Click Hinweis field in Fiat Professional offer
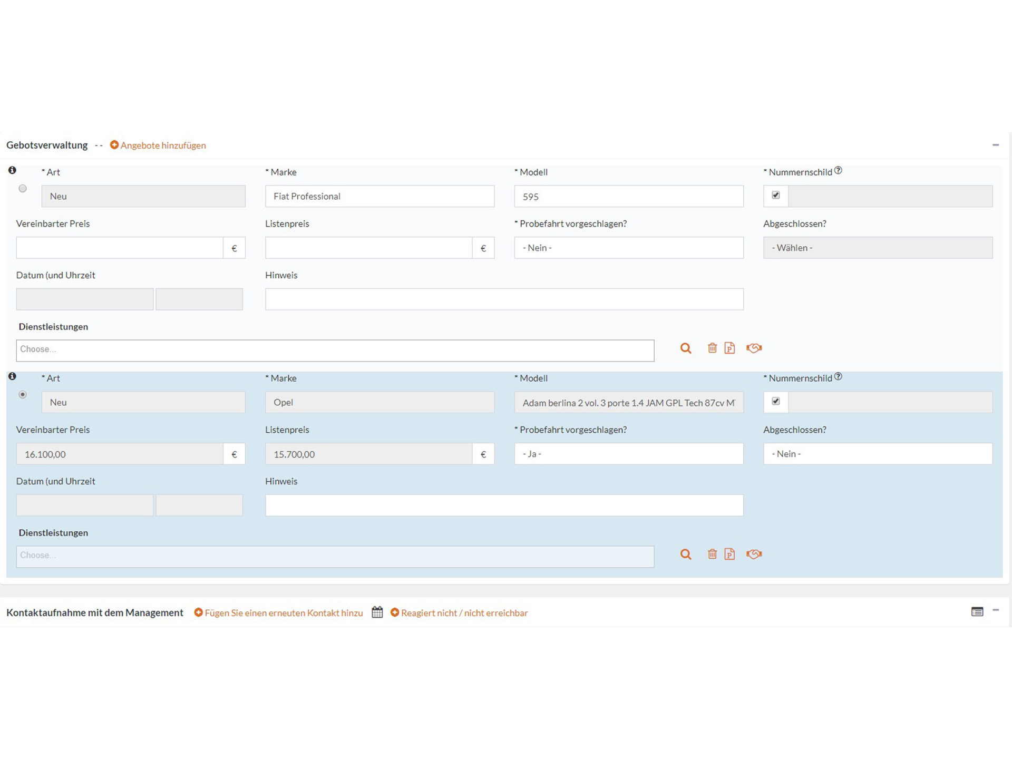This screenshot has height=759, width=1012. 504,299
